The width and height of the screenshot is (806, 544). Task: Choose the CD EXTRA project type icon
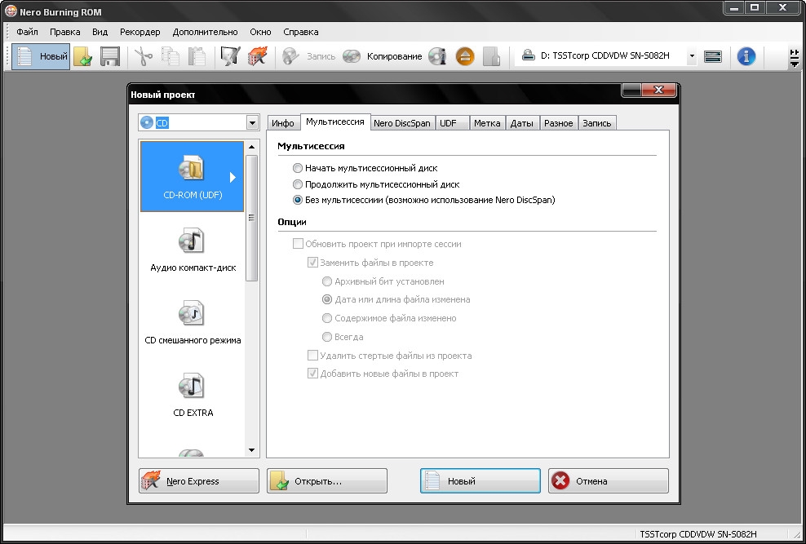(193, 387)
